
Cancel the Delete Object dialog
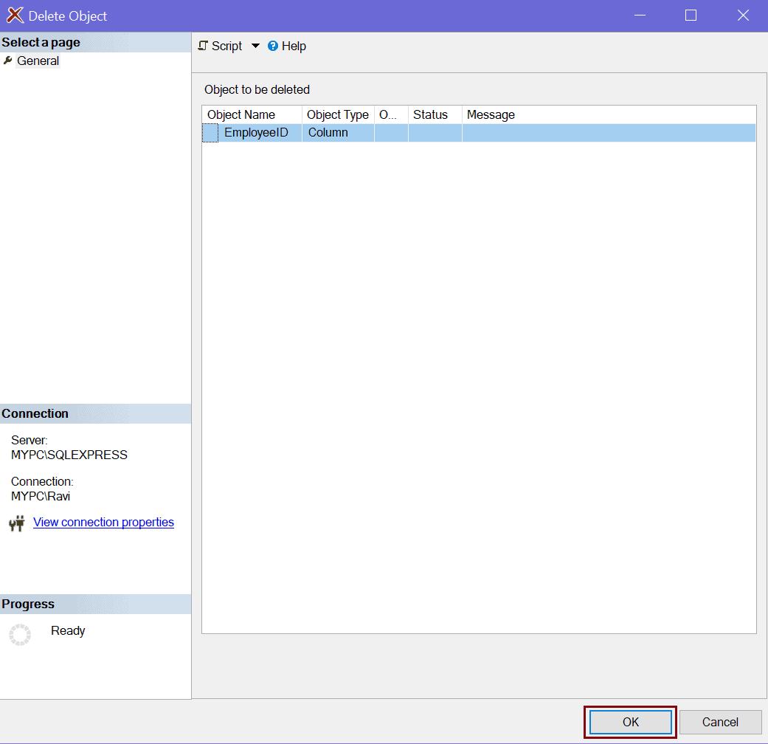coord(719,722)
